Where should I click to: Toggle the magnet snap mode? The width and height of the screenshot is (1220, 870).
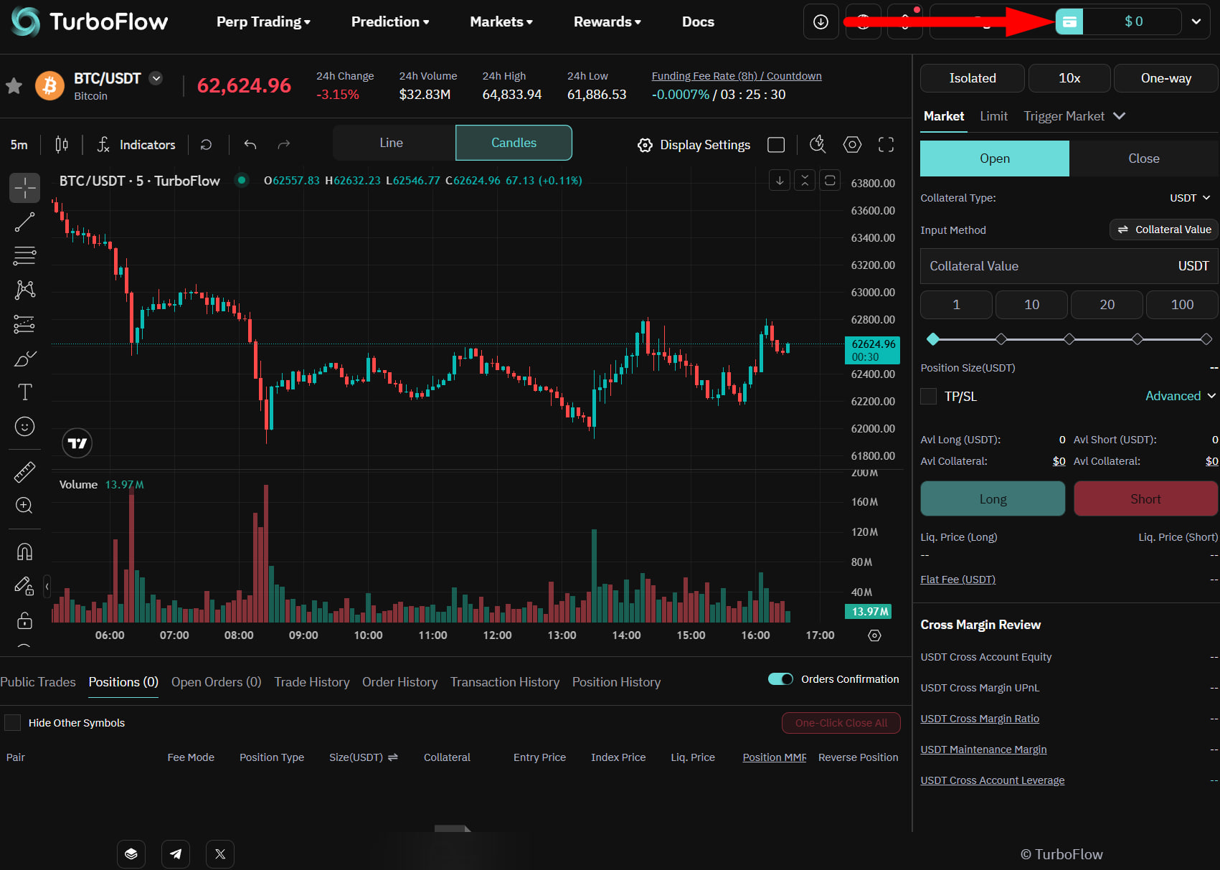click(x=24, y=552)
